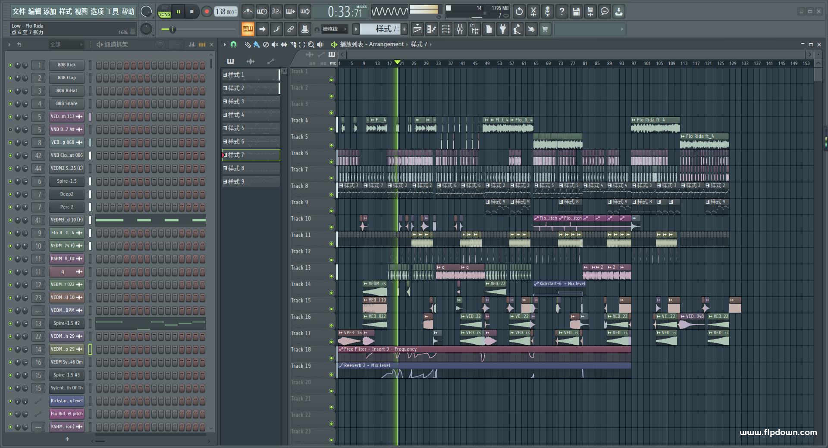This screenshot has height=448, width=828.
Task: Toggle Track 18 mute green dot
Action: coord(331,358)
